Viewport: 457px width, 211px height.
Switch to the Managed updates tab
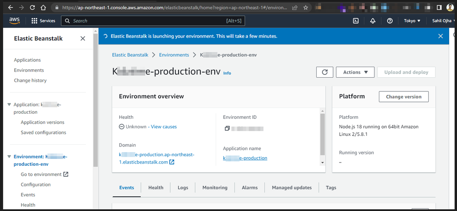coord(292,188)
